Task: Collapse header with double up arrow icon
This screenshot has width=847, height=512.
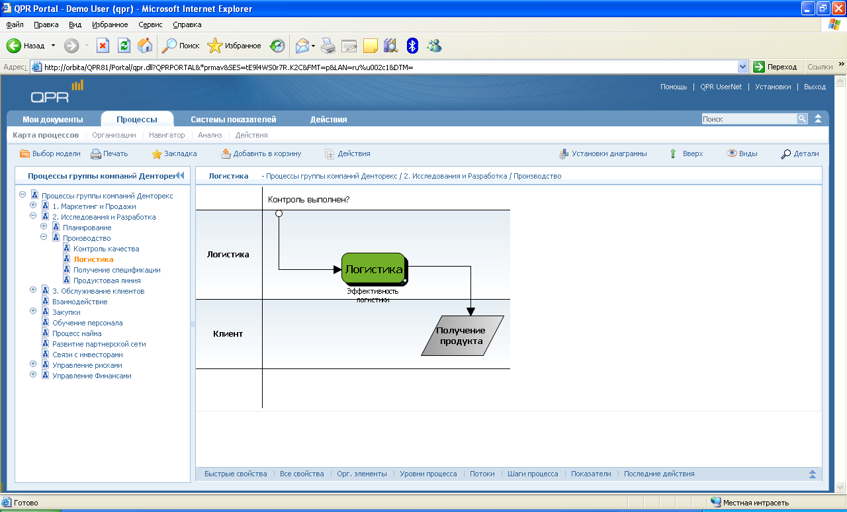Action: tap(818, 119)
